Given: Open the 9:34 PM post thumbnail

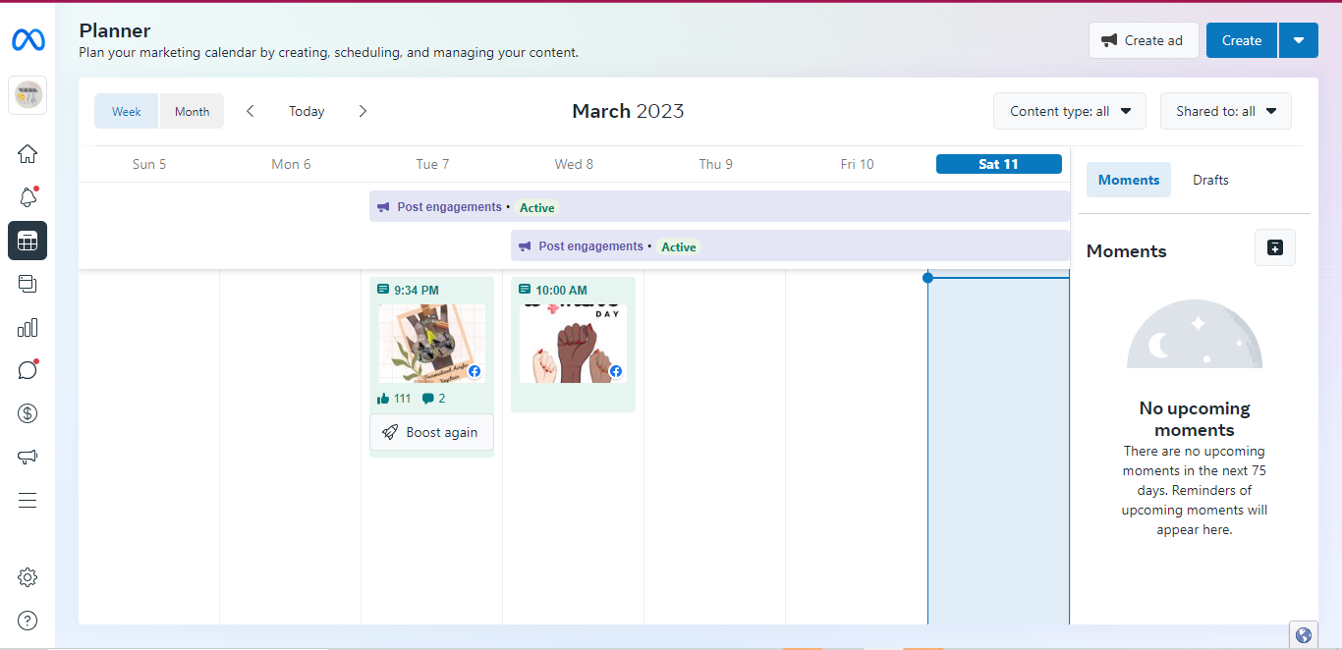Looking at the screenshot, I should [x=431, y=343].
